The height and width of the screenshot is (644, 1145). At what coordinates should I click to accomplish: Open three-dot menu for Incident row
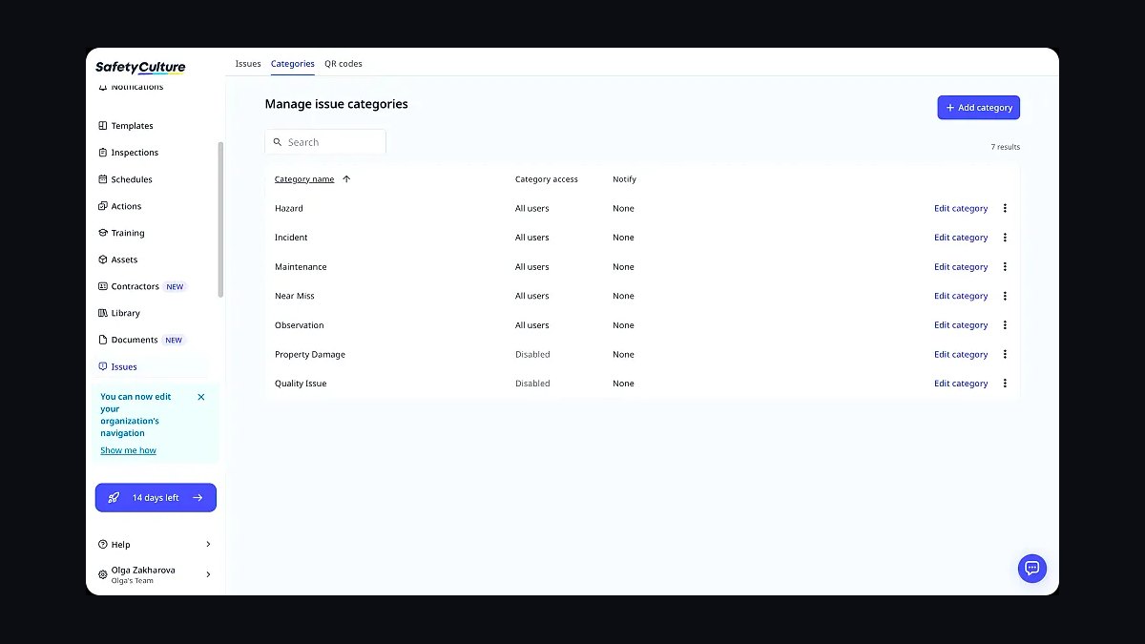1005,238
